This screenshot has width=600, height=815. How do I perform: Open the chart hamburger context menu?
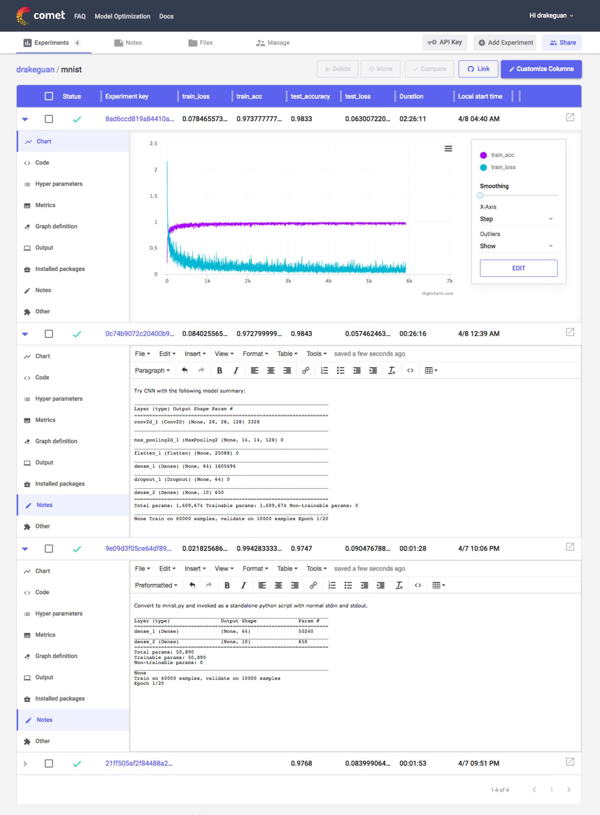[x=448, y=148]
